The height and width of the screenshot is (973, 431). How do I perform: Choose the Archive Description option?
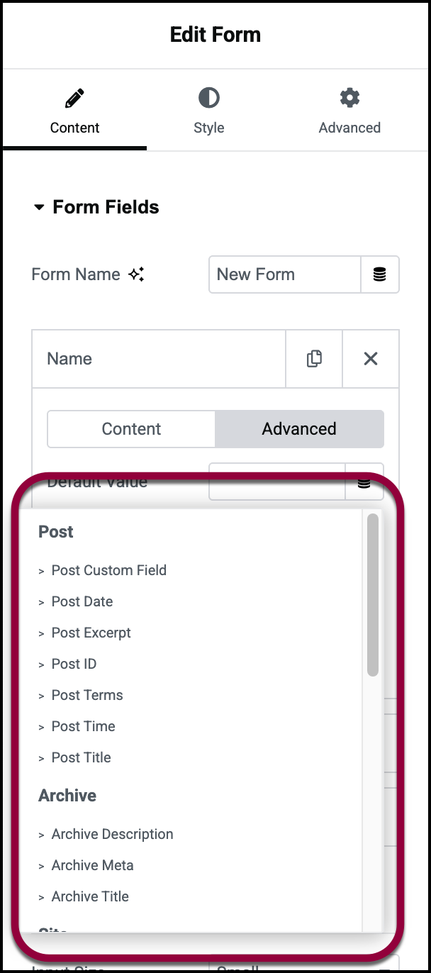pyautogui.click(x=112, y=834)
